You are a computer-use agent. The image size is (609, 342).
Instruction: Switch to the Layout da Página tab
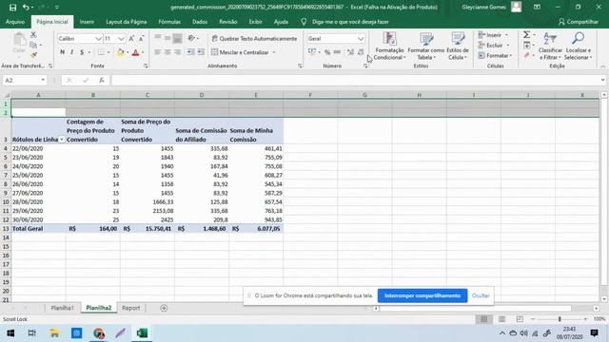pyautogui.click(x=127, y=22)
